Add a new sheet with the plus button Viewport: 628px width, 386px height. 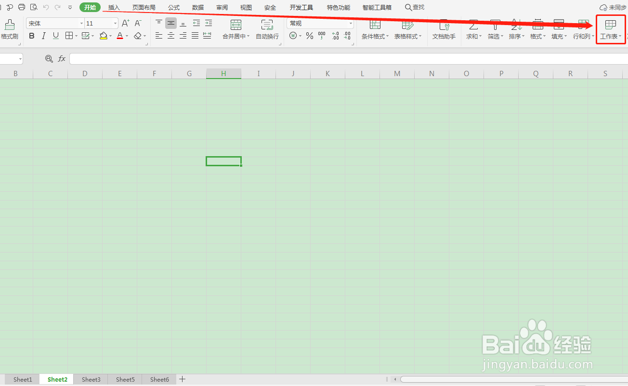coord(182,379)
